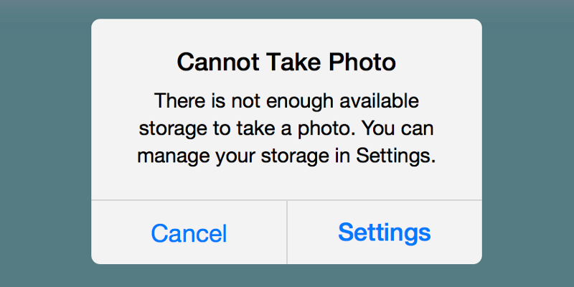The width and height of the screenshot is (574, 287).
Task: Click the 'There is not enough available' line
Action: 286,101
